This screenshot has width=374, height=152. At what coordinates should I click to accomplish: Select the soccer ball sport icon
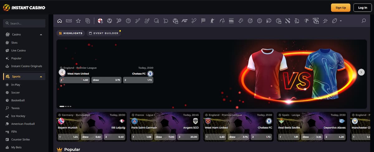109,21
